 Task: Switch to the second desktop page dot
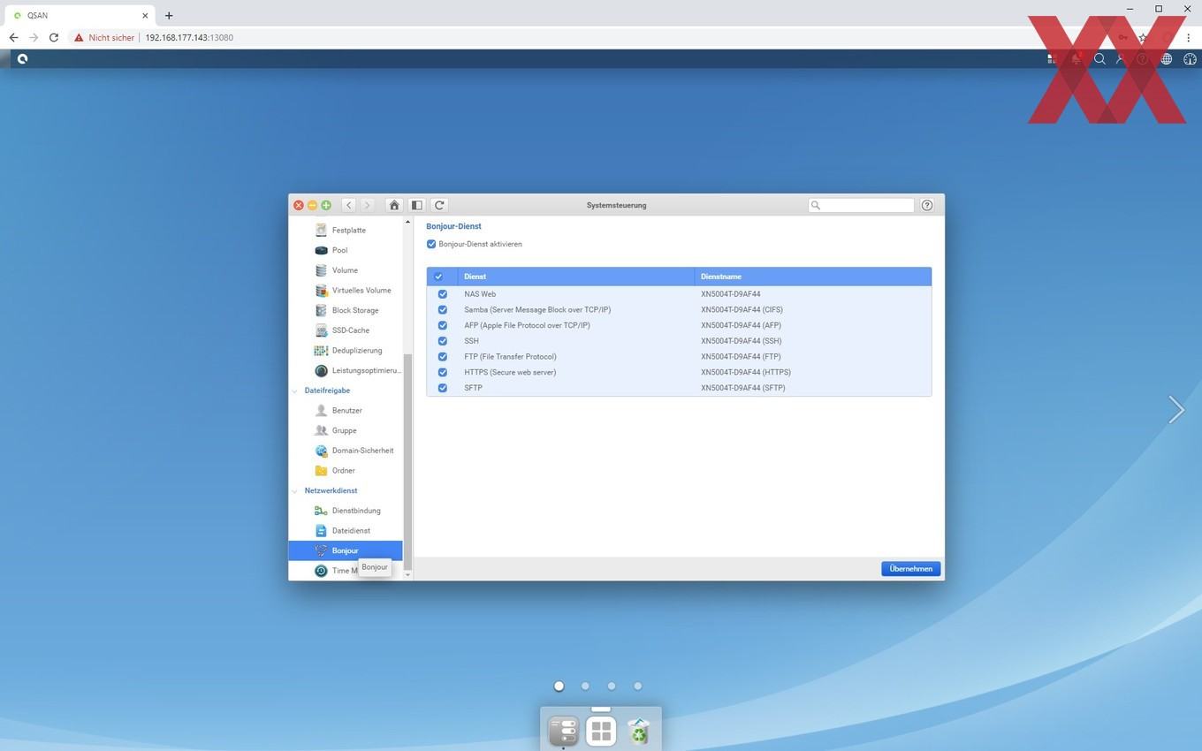click(585, 686)
